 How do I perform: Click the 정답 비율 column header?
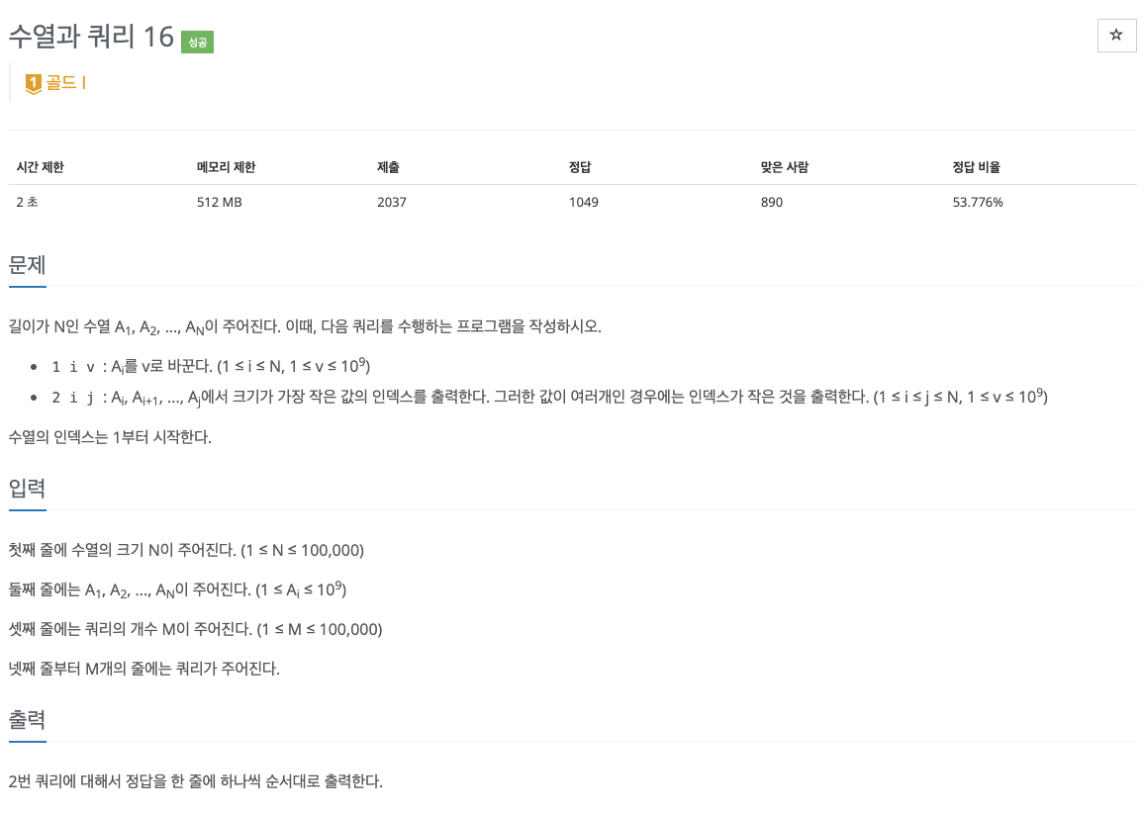point(976,167)
